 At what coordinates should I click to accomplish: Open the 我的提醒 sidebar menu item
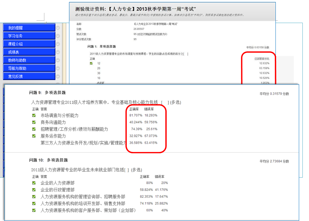point(29,28)
